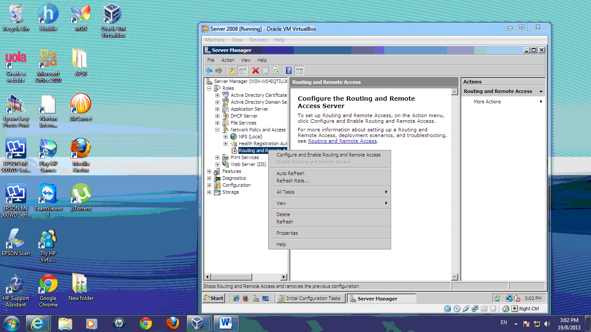Open VirtualBox Devices menu
The image size is (591, 332).
[x=258, y=40]
